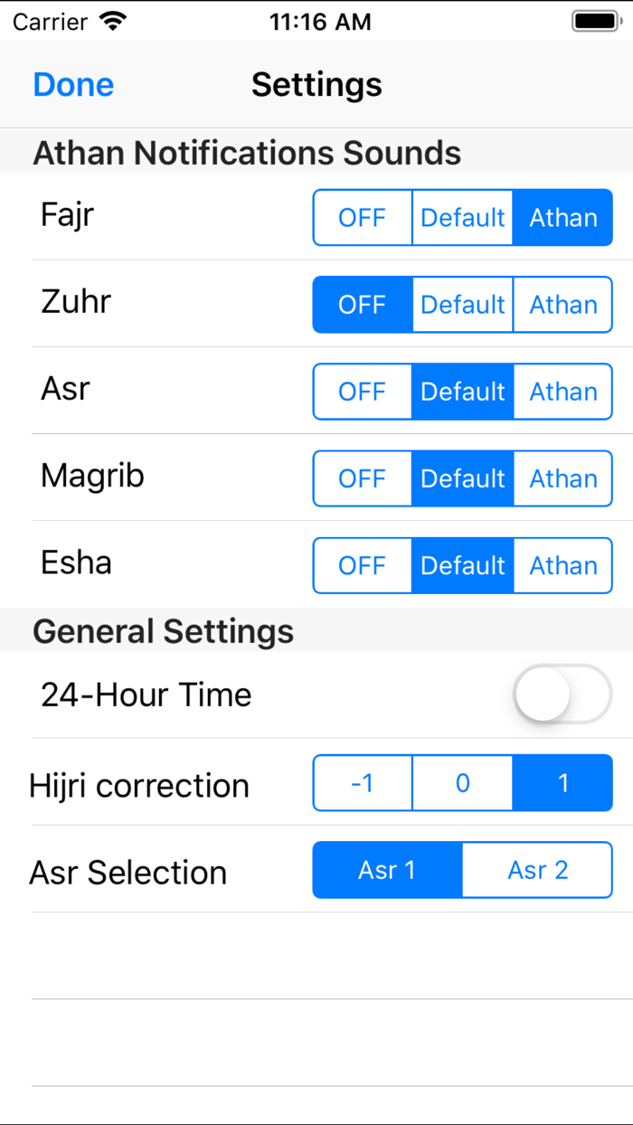Select Athan sound for Asr
The height and width of the screenshot is (1125, 633).
(562, 392)
